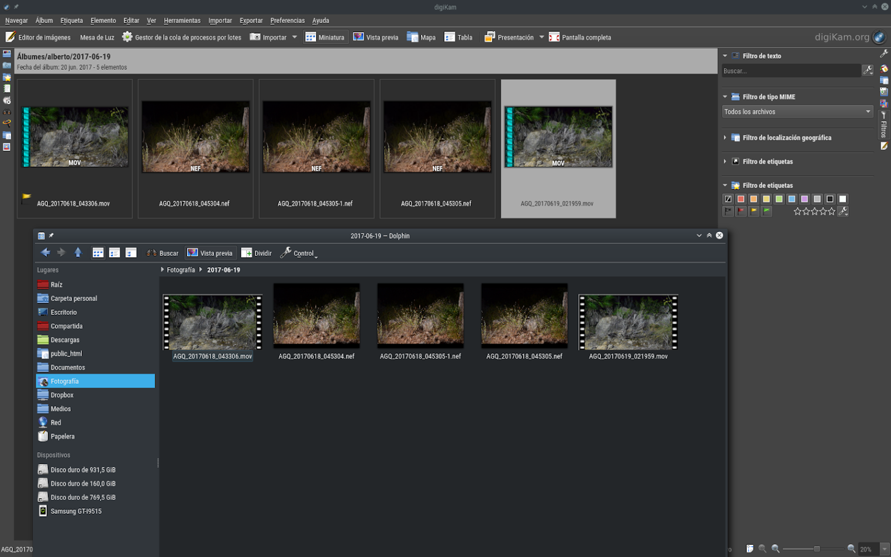Open Gestor de la cola de procesos

[x=181, y=37]
